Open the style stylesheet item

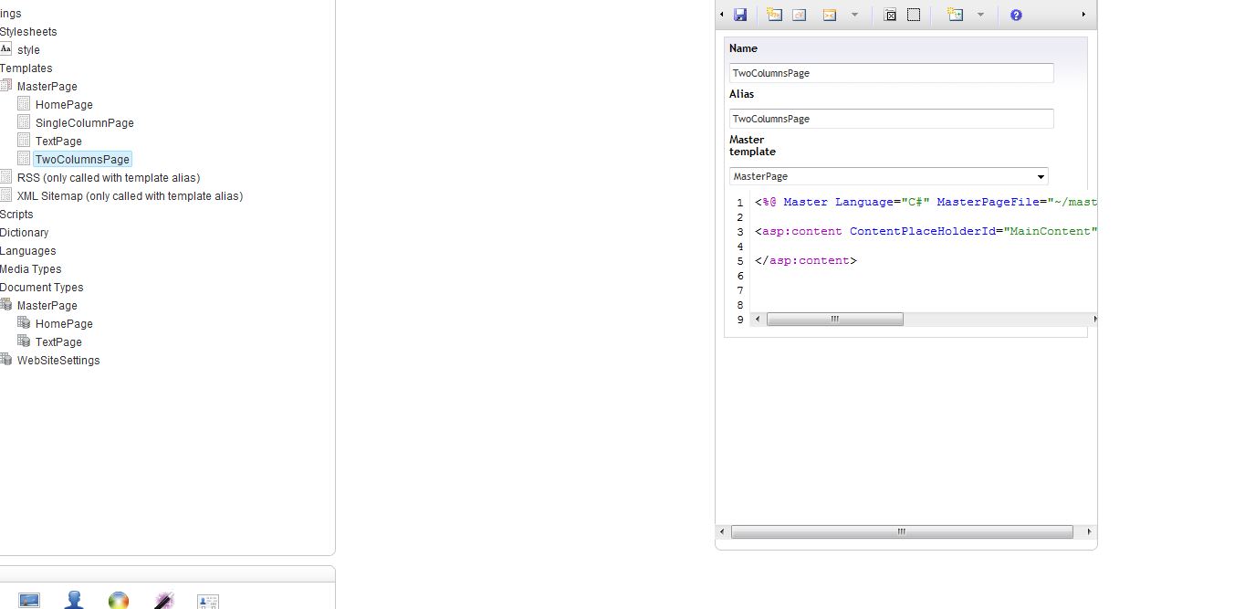point(28,50)
